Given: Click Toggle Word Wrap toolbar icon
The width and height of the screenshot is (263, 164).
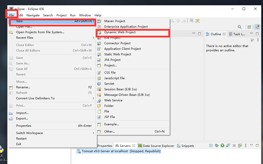Looking at the screenshot, I should (x=191, y=21).
